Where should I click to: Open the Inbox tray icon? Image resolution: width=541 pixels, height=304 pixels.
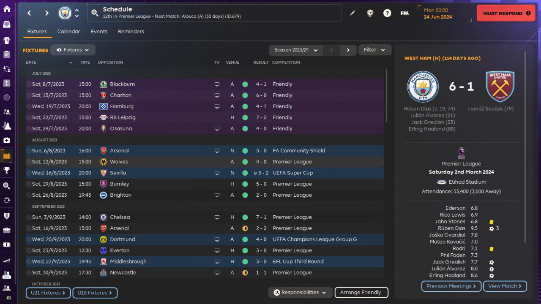point(7,24)
